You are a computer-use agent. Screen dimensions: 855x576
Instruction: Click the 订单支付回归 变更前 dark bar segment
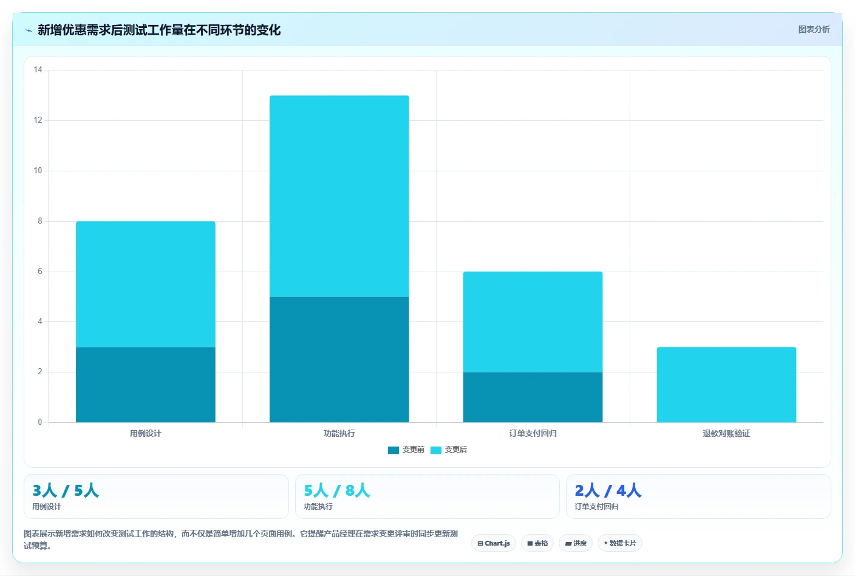[533, 397]
